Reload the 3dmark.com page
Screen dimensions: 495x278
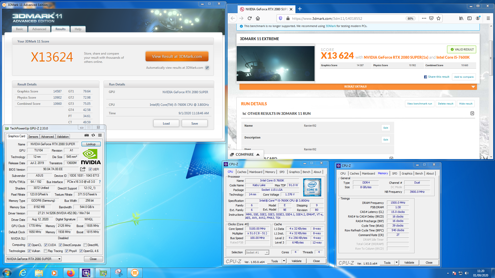pyautogui.click(x=250, y=18)
